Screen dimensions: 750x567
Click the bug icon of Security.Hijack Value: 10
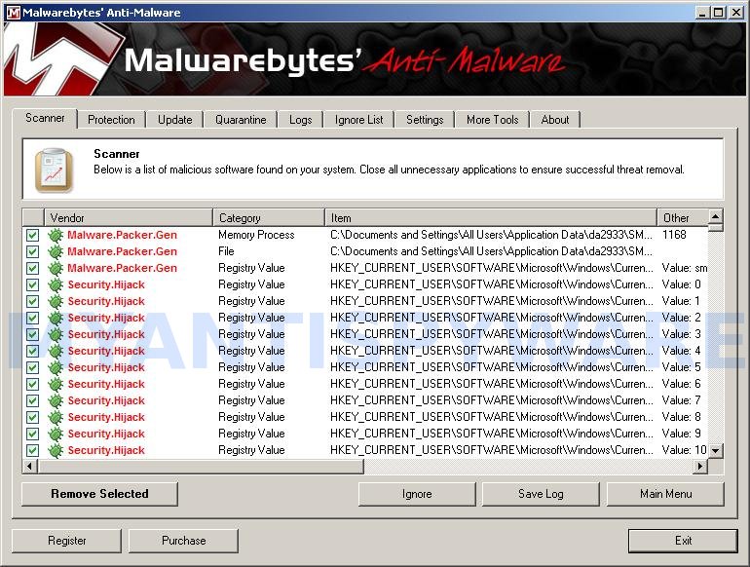click(56, 450)
